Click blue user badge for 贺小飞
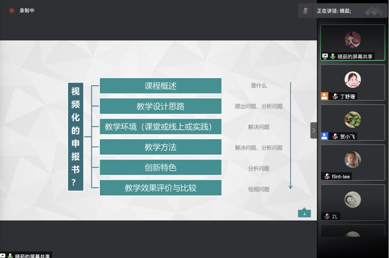This screenshot has width=389, height=258. (x=324, y=136)
